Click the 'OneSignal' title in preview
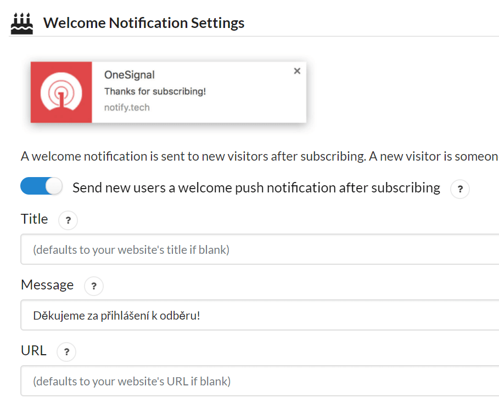Screen dimensions: 499x415 (x=129, y=75)
